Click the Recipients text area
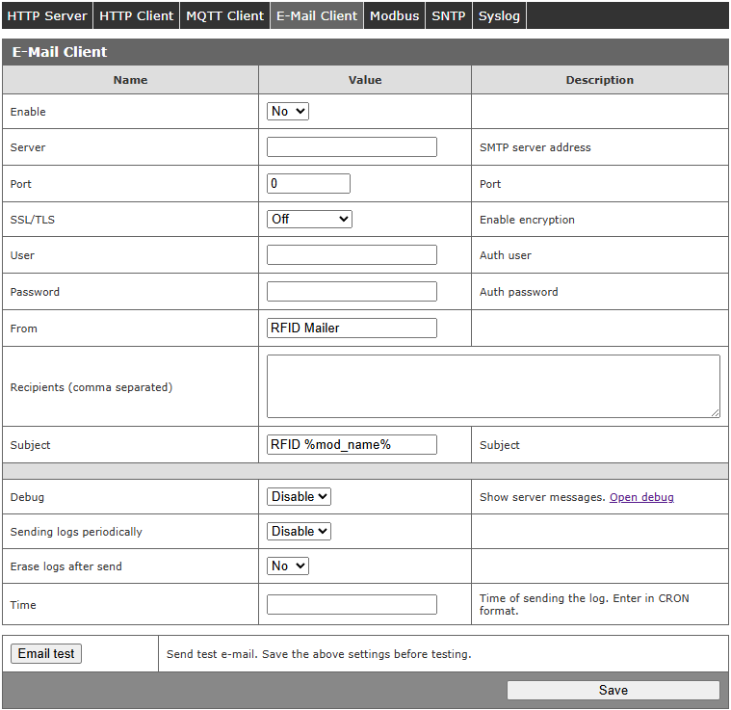731x710 pixels. (x=492, y=385)
